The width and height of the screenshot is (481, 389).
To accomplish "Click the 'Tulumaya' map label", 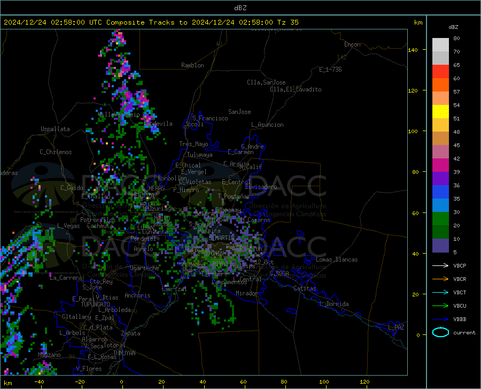I will (x=200, y=155).
